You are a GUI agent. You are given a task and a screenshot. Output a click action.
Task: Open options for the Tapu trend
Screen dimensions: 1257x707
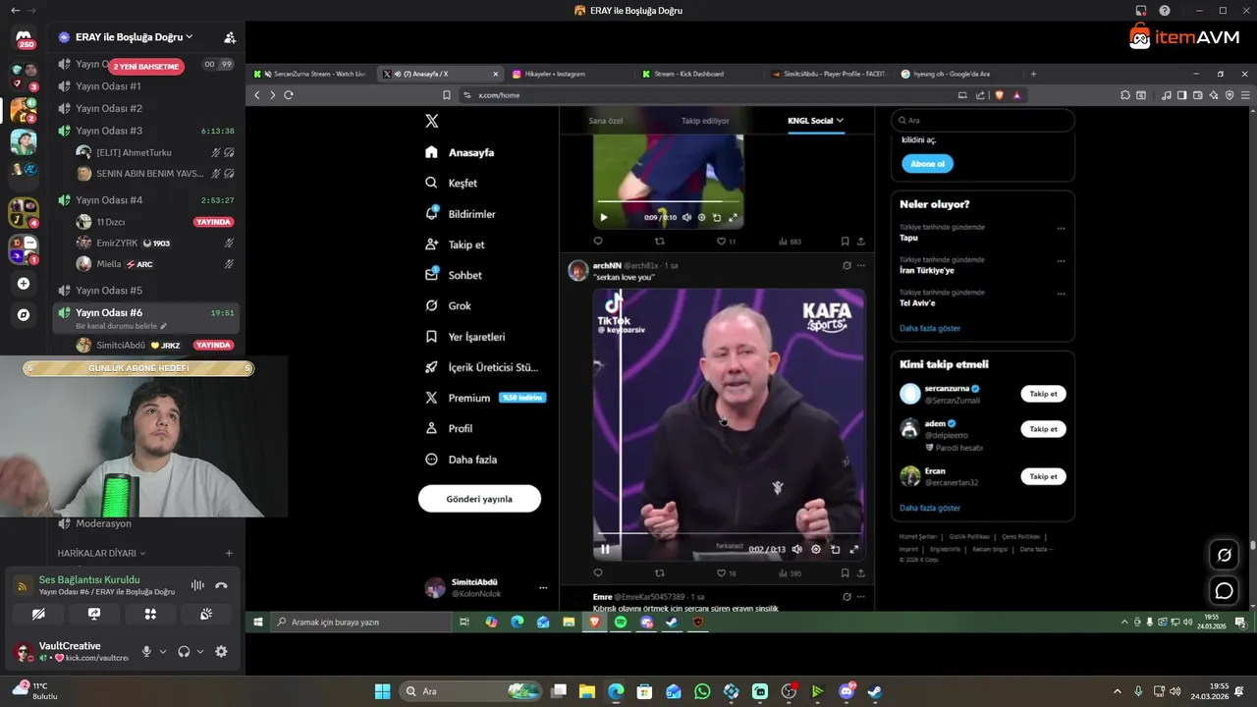(x=1061, y=229)
